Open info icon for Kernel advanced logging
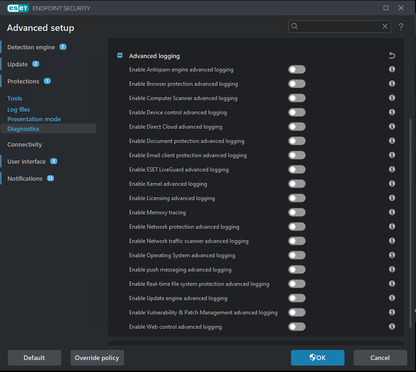This screenshot has height=372, width=416. (392, 184)
